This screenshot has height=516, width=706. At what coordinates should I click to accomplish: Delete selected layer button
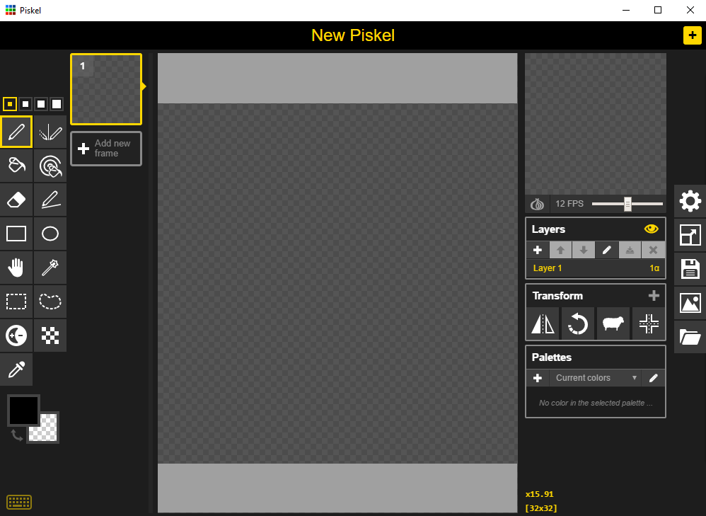(654, 250)
